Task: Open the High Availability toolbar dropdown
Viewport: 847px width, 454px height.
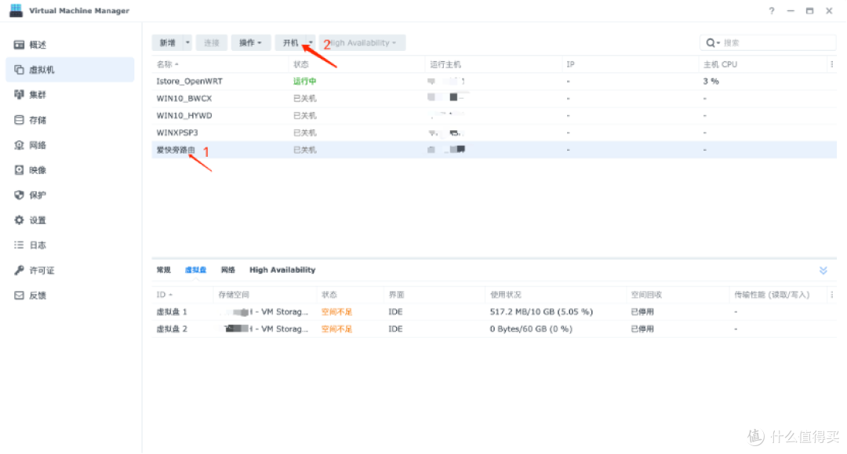Action: [362, 42]
